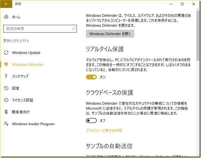Focus the 設定の検索 search box
Screen dimensions: 201x158
click(x=40, y=29)
